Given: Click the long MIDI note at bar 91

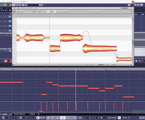Looking at the screenshot, I should click(x=73, y=86).
